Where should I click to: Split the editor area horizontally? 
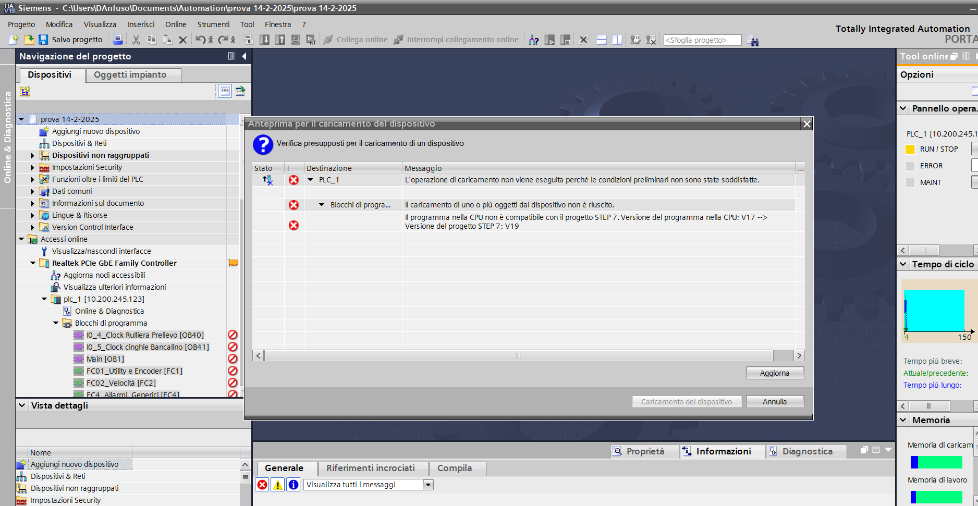click(x=601, y=40)
